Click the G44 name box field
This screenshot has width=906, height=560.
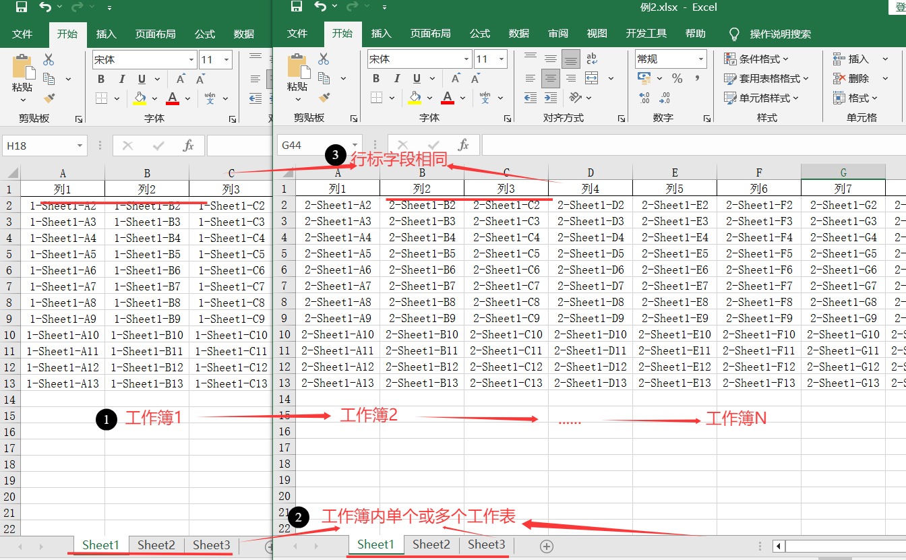[313, 145]
